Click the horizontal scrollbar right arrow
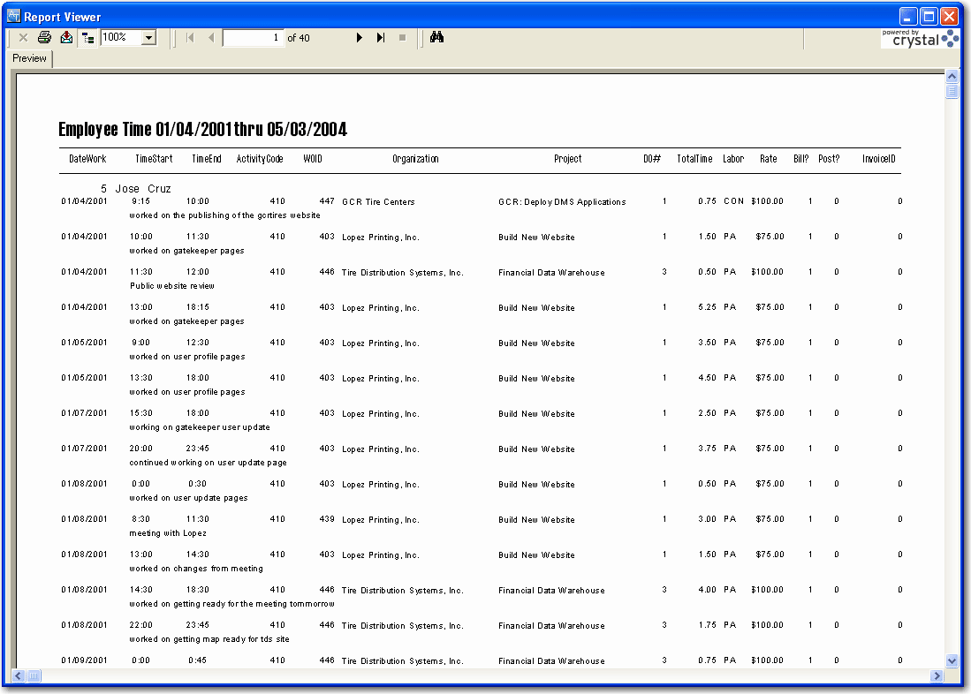Viewport: 971px width, 694px height. pos(937,676)
